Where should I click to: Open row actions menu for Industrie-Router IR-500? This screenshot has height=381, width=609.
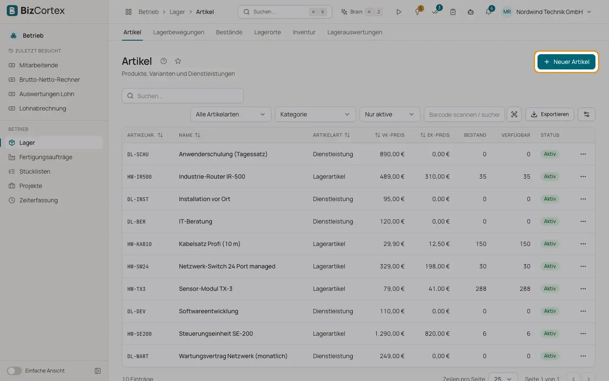[x=583, y=177]
